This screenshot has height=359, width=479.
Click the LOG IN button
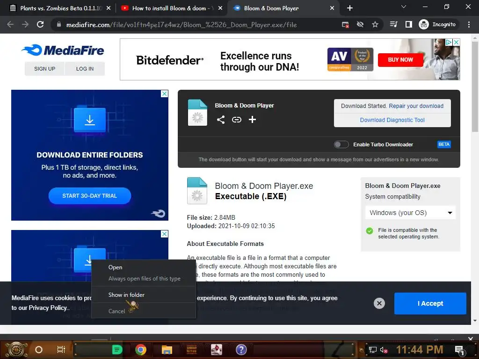pos(85,69)
